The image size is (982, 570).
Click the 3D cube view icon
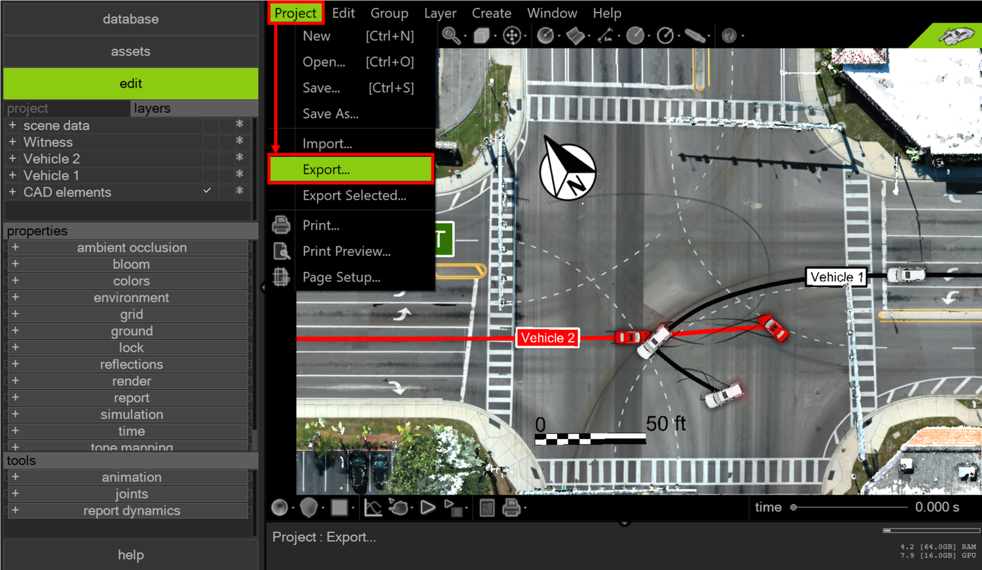[x=481, y=35]
